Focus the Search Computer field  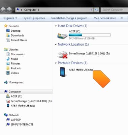coord(114,10)
